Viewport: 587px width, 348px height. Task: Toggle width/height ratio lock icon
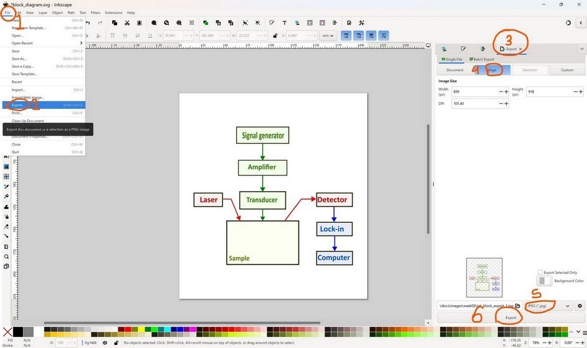[275, 35]
